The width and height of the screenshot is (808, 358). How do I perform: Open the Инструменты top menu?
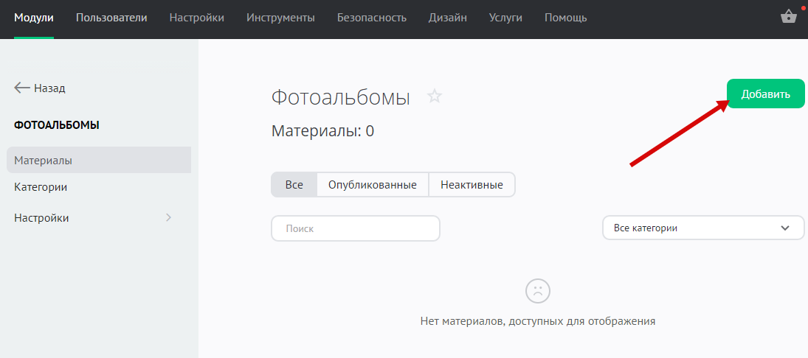point(280,18)
